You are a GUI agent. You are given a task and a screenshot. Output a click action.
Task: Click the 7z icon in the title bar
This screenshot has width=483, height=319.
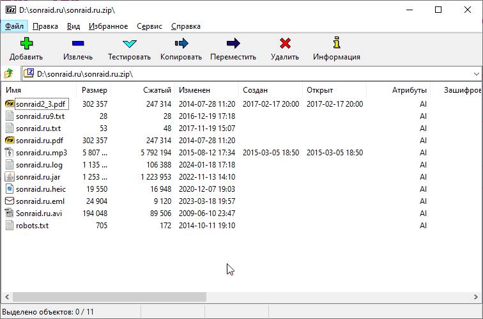(x=11, y=10)
